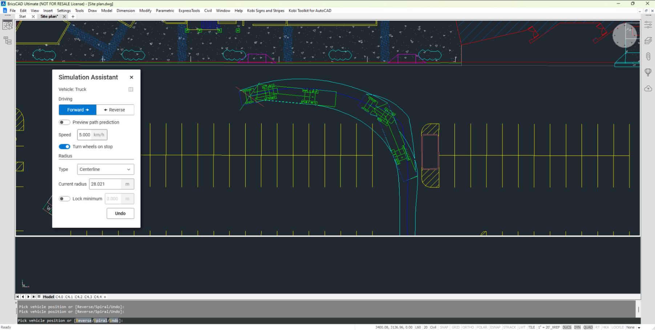Open the Layers panel icon
The width and height of the screenshot is (655, 330).
click(x=648, y=41)
